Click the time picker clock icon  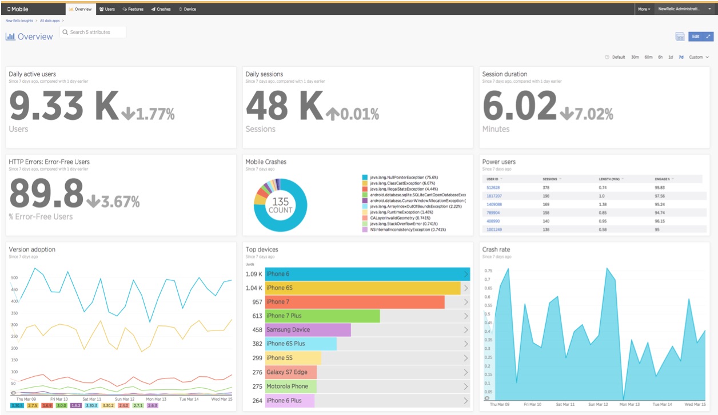607,57
